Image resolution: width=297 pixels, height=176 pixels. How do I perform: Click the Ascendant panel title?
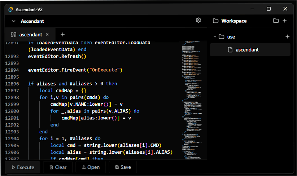(32, 21)
